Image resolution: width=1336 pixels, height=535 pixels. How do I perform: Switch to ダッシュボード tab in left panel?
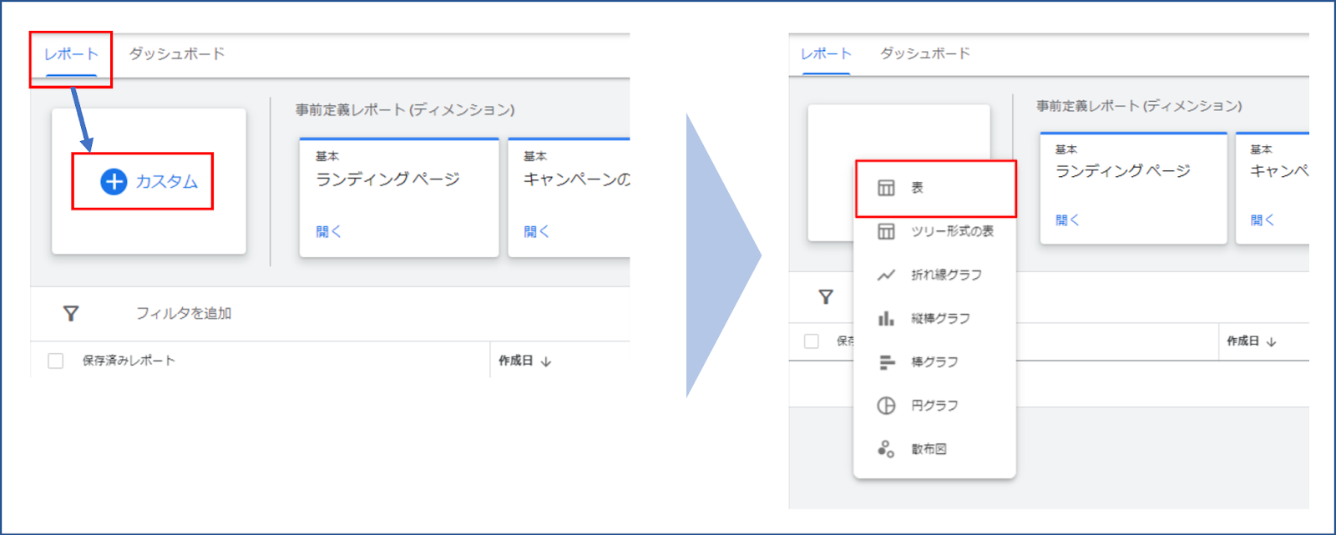(x=176, y=54)
